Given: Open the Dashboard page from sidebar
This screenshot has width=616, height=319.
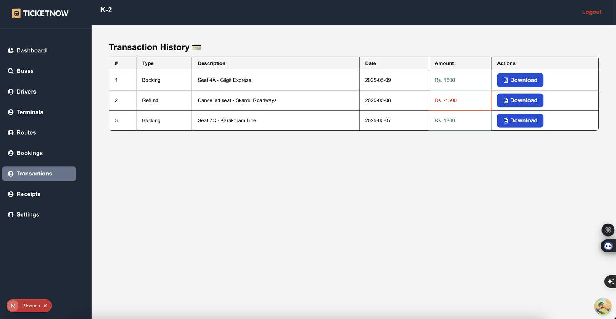Looking at the screenshot, I should coord(27,50).
